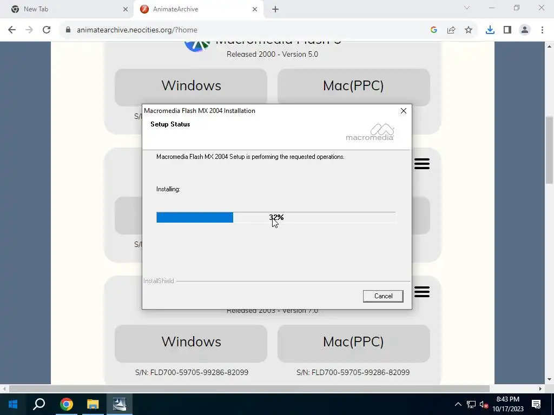Select installer app in taskbar
The width and height of the screenshot is (554, 415).
120,404
